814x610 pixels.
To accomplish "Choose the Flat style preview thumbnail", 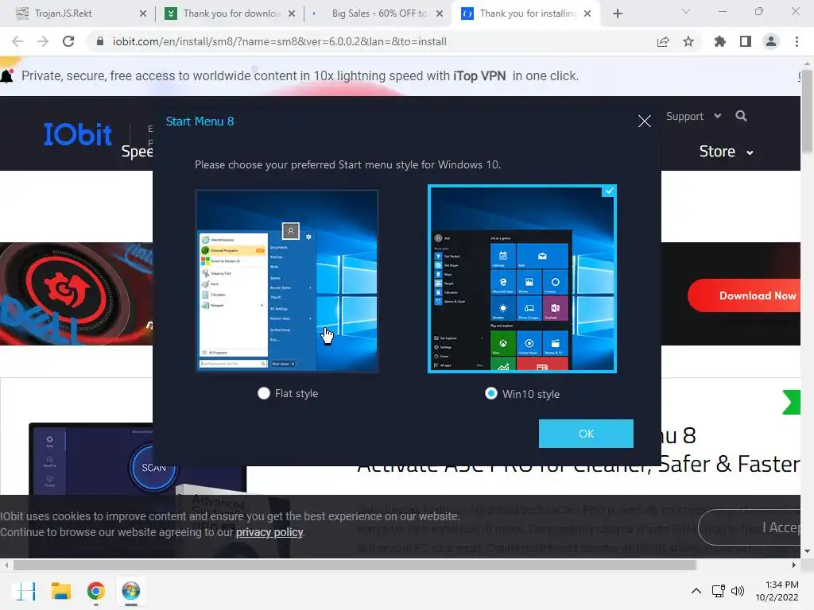I will pyautogui.click(x=286, y=280).
